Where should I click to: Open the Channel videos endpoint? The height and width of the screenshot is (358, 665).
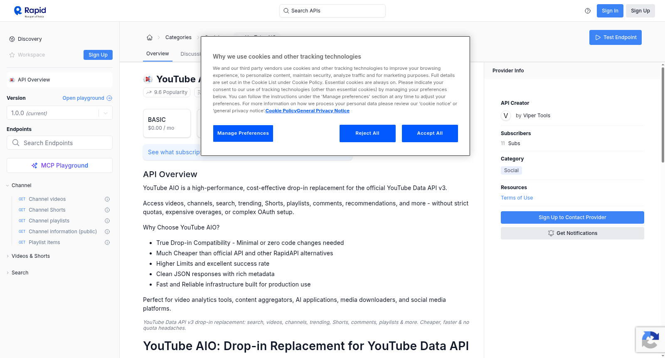pos(47,199)
